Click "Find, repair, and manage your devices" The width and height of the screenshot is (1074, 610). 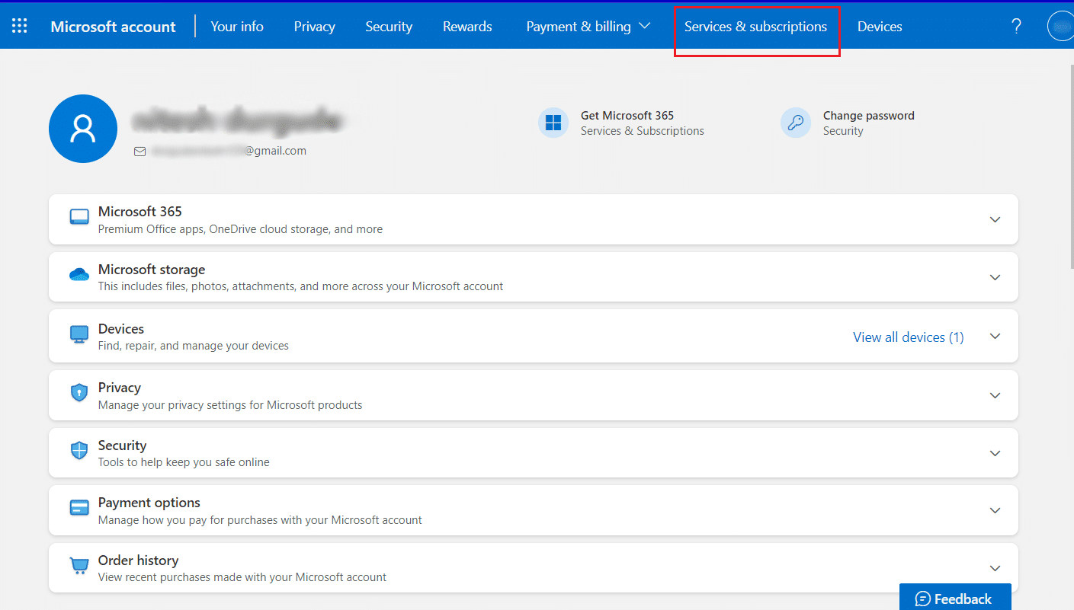[194, 346]
